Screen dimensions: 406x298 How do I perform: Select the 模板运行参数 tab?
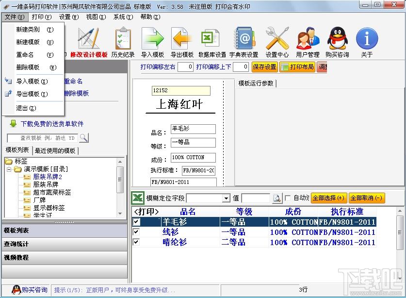point(256,83)
